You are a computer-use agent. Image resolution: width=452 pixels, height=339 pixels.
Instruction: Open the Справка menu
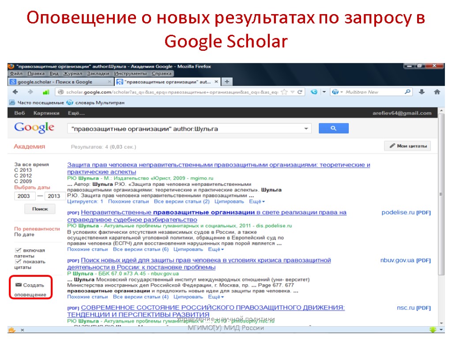162,74
